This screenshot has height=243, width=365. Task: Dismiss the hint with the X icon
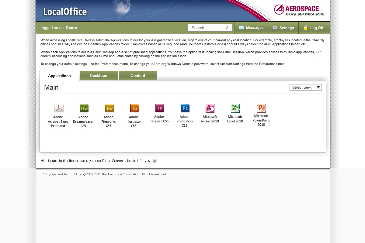(x=155, y=161)
